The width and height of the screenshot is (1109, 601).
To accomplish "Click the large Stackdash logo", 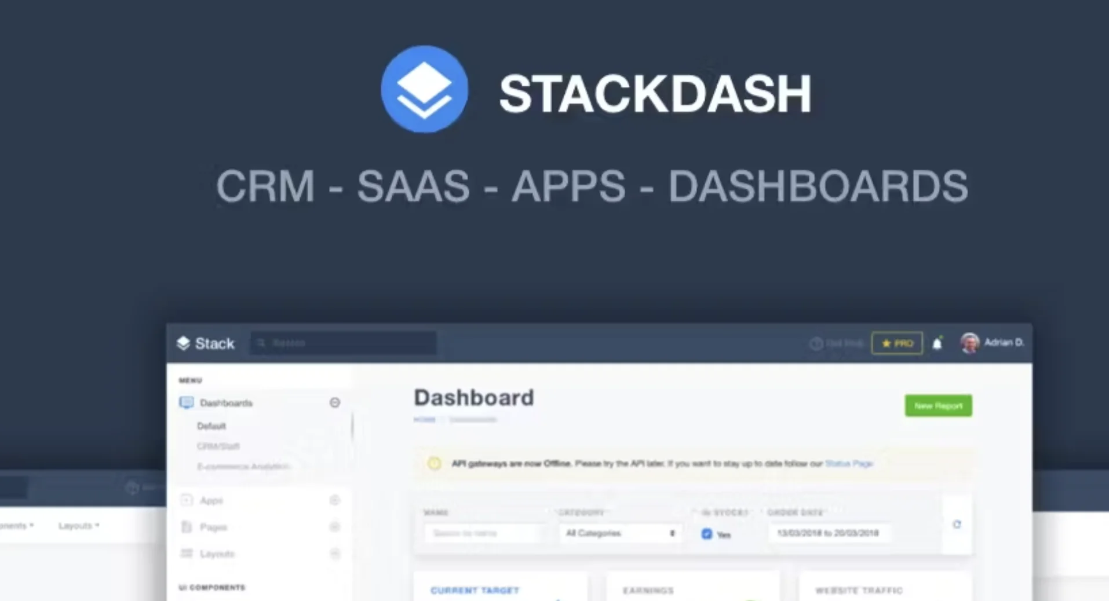I will click(425, 89).
